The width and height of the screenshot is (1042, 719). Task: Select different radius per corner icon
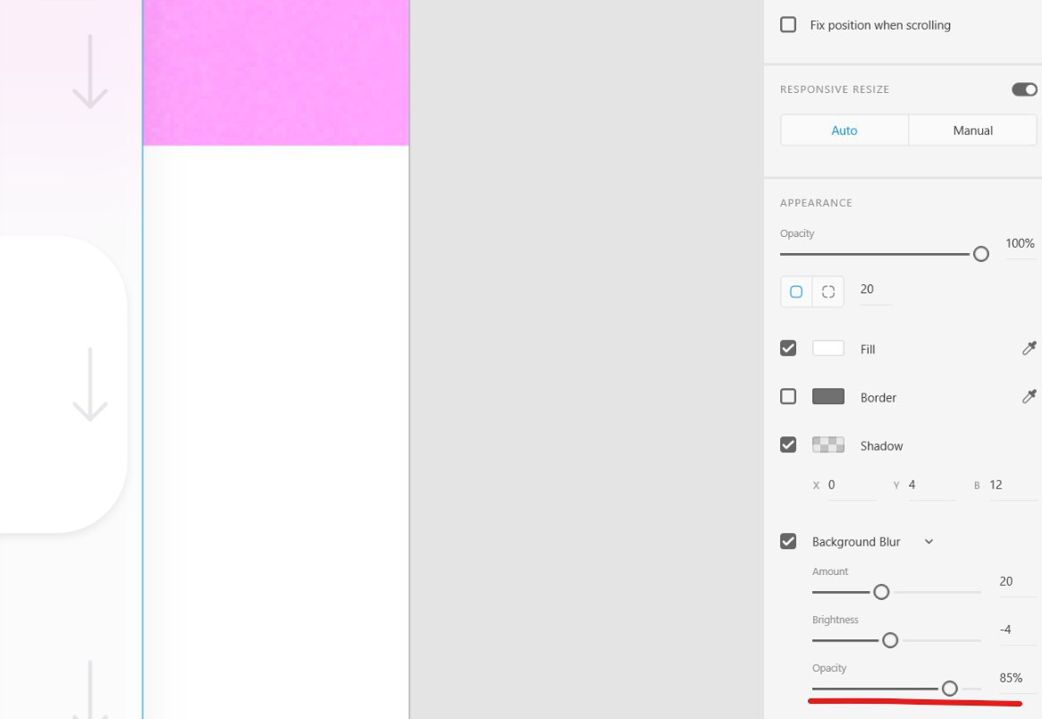click(x=828, y=292)
